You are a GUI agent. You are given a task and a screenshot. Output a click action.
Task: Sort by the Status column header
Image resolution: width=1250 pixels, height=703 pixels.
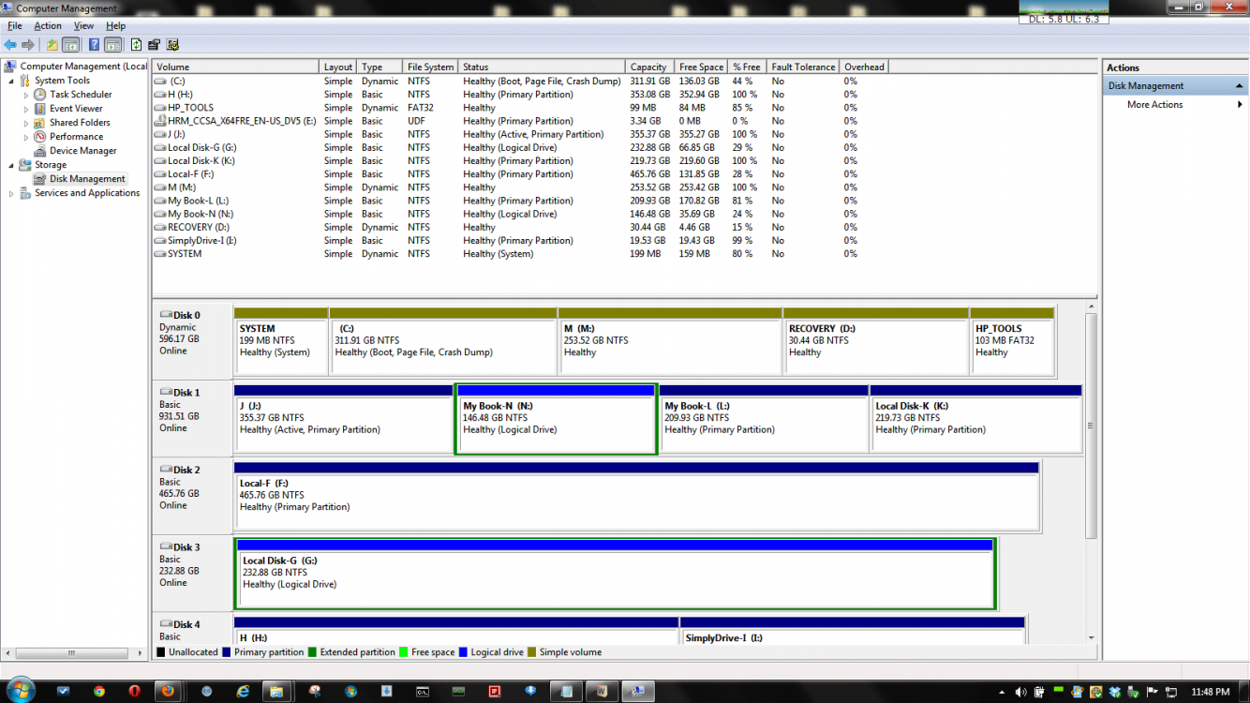542,67
